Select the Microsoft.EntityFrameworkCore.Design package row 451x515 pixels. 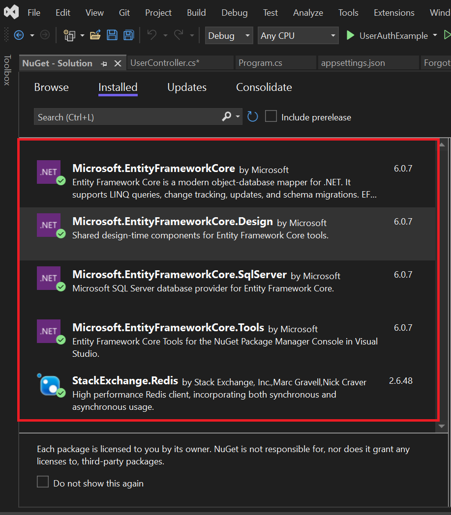tap(228, 234)
